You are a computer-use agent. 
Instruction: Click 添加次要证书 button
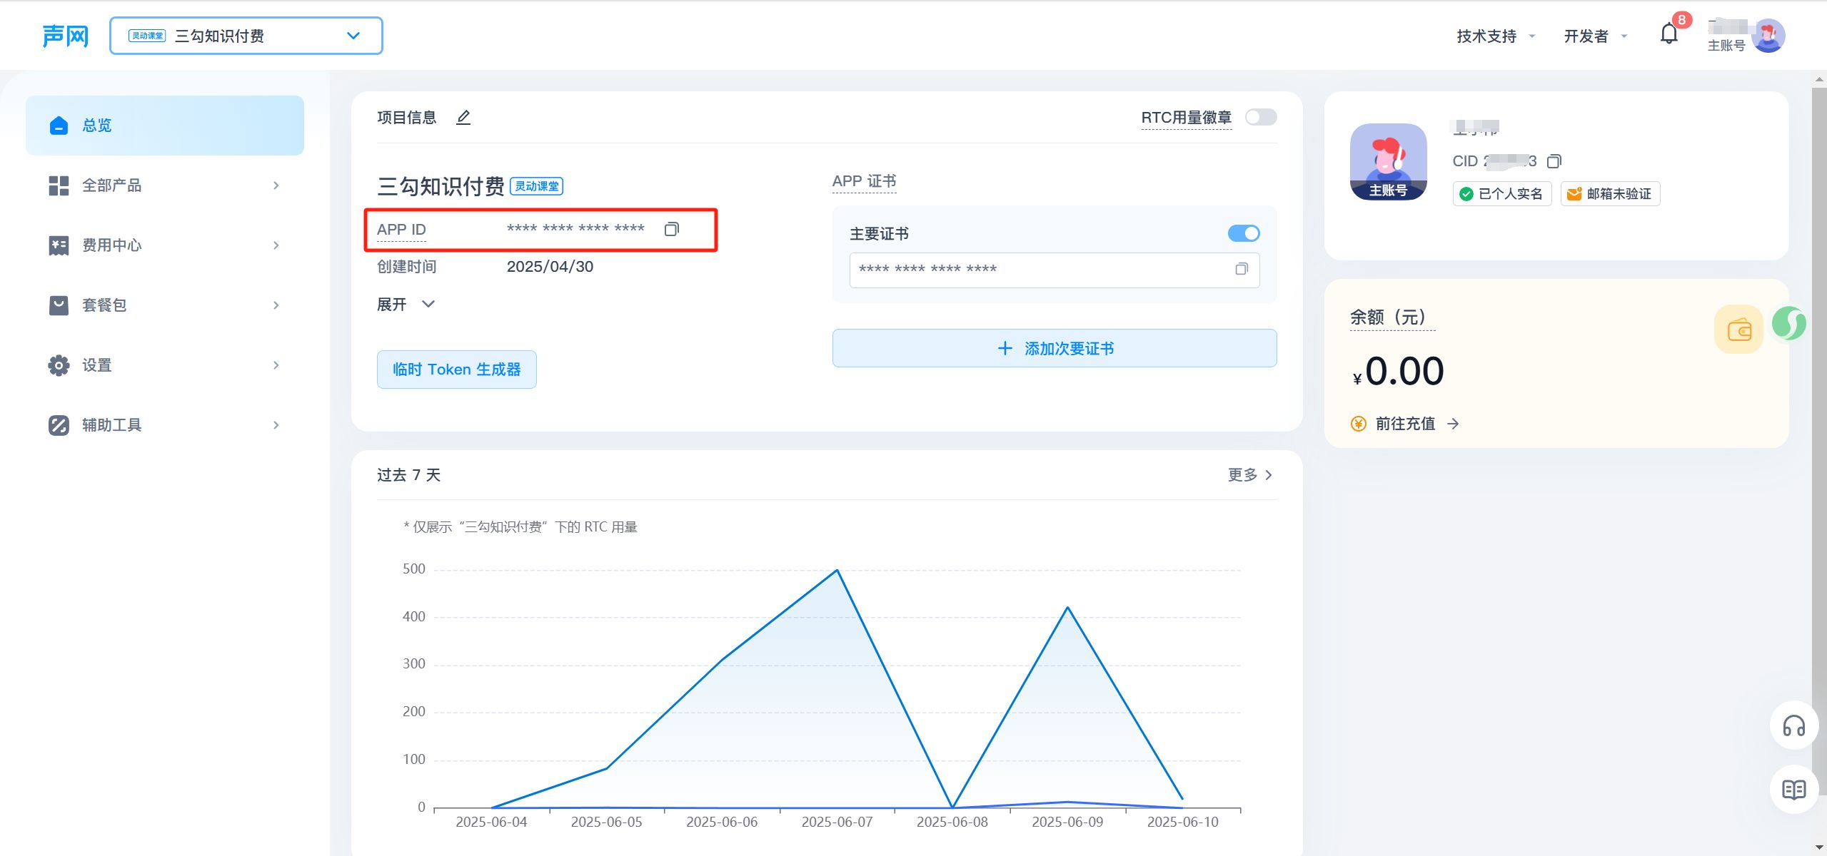(x=1054, y=348)
